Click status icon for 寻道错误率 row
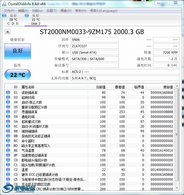Image resolution: width=184 pixels, height=195 pixels. (x=8, y=112)
